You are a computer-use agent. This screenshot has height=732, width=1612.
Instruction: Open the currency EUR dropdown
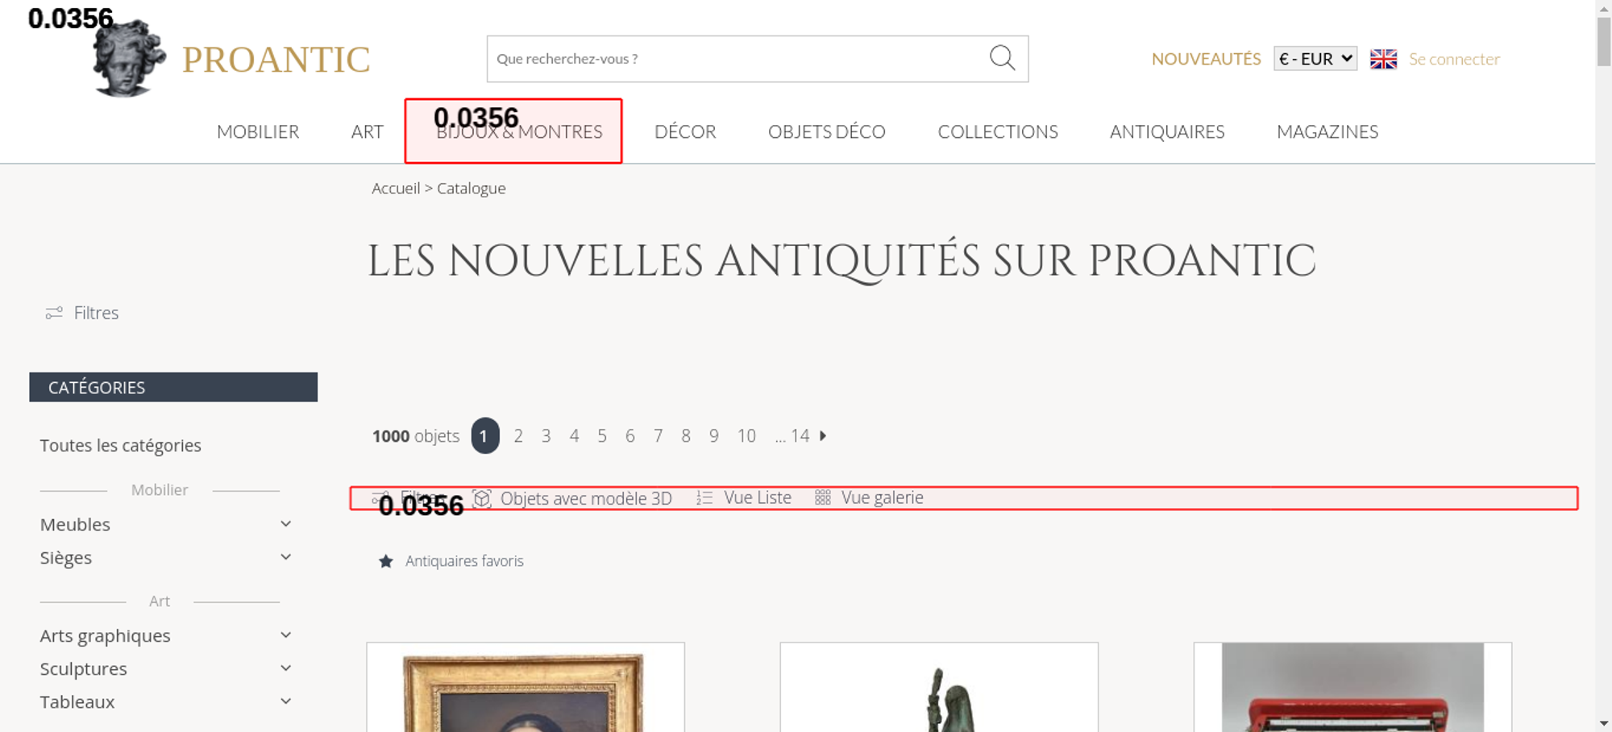tap(1315, 59)
